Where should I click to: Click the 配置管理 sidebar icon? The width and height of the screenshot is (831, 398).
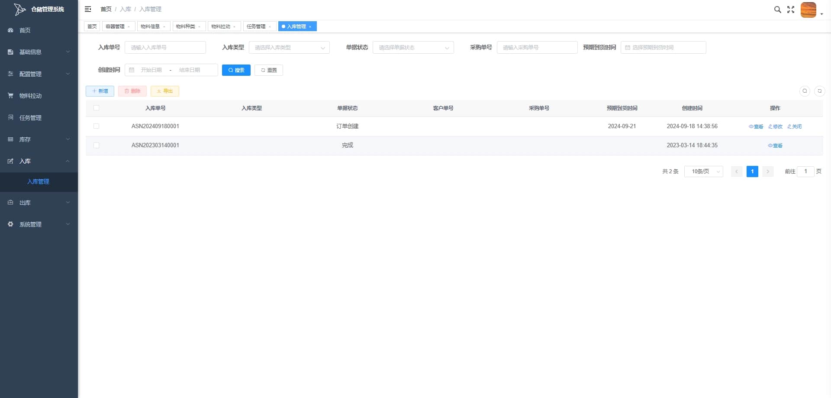[10, 74]
